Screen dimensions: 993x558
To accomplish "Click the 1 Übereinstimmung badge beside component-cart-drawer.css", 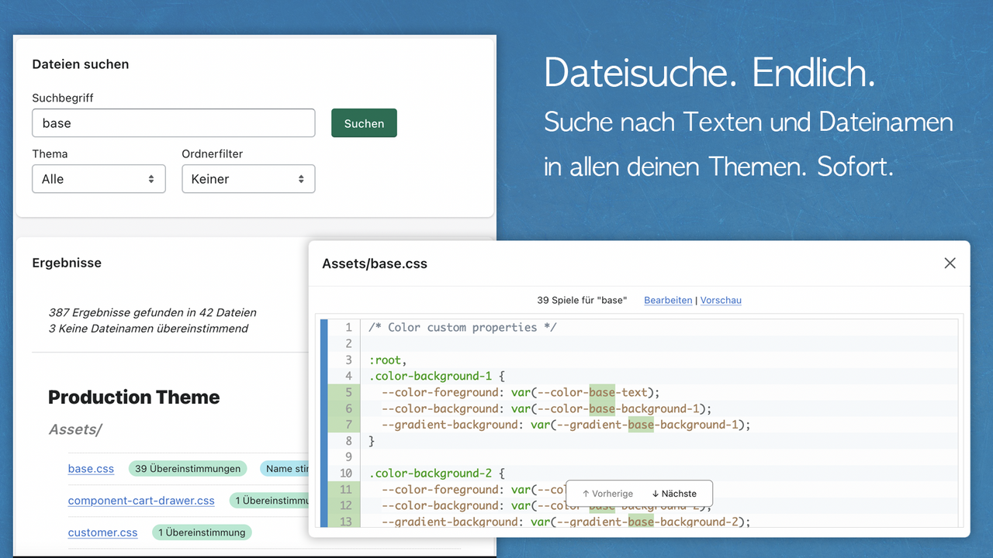I will tap(271, 501).
